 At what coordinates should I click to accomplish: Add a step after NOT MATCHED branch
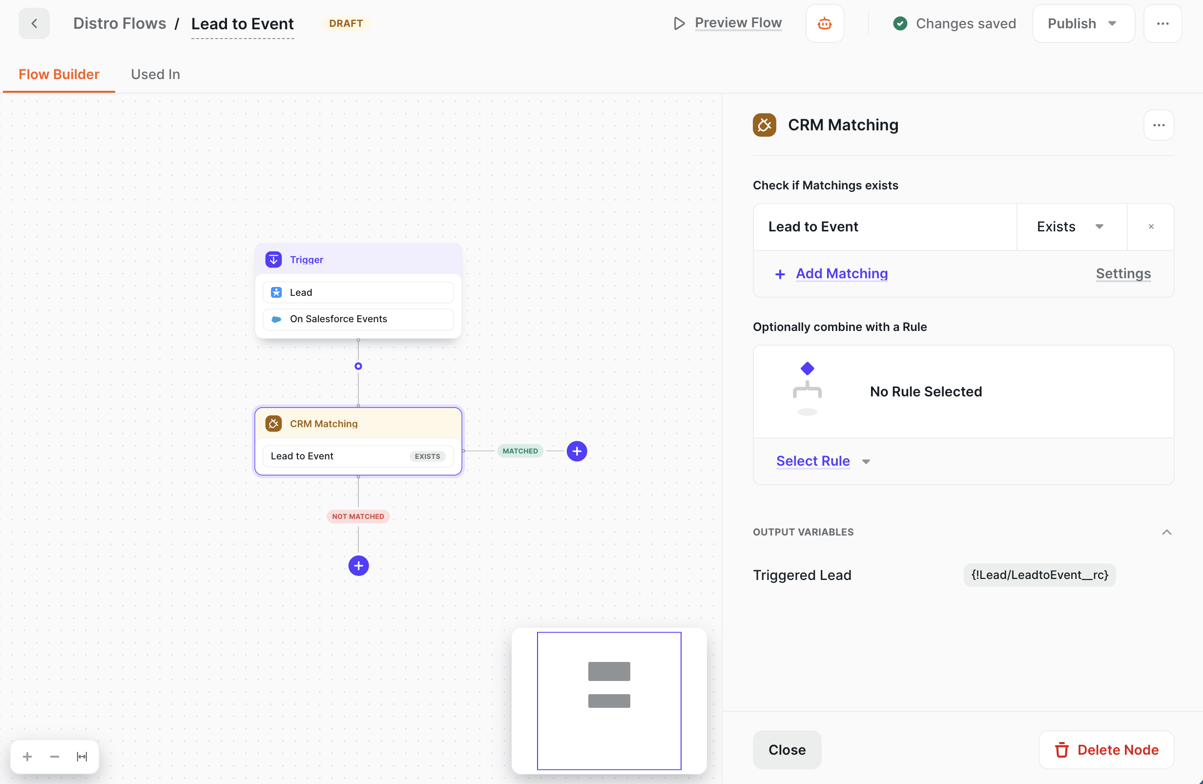(x=358, y=566)
